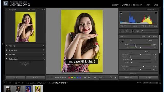Image resolution: width=164 pixels, height=92 pixels.
Task: Click the Auto tone button
Action: tap(146, 52)
